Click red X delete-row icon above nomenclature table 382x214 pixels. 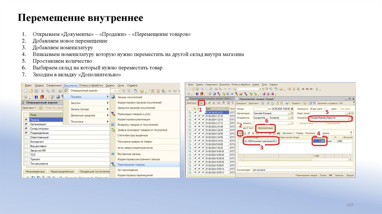tap(253, 133)
